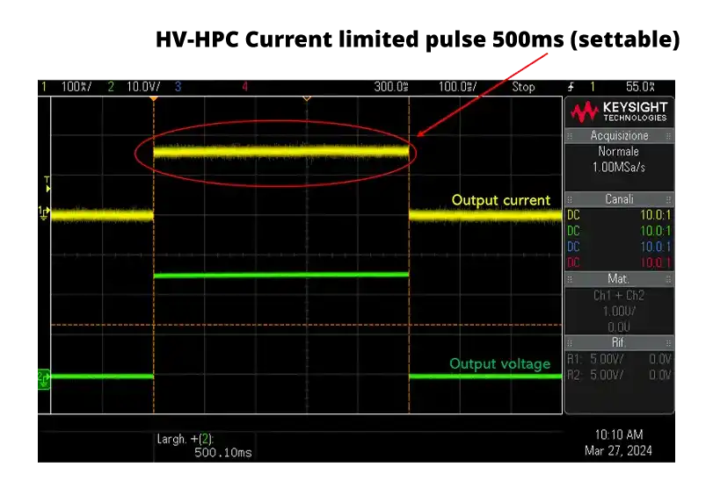Click the horizontal dashed orange cursor line
Screen dimensions: 713x481
click(307, 325)
